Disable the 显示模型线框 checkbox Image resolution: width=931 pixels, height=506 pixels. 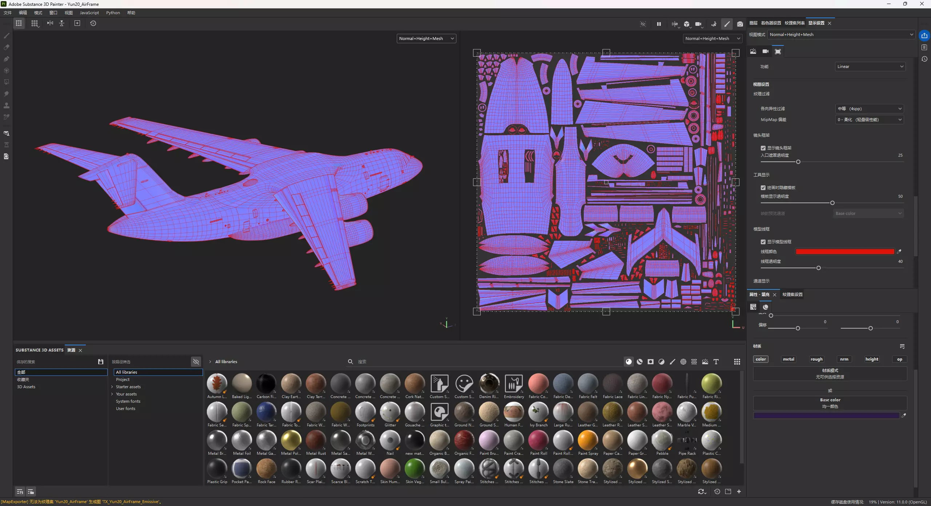tap(763, 242)
